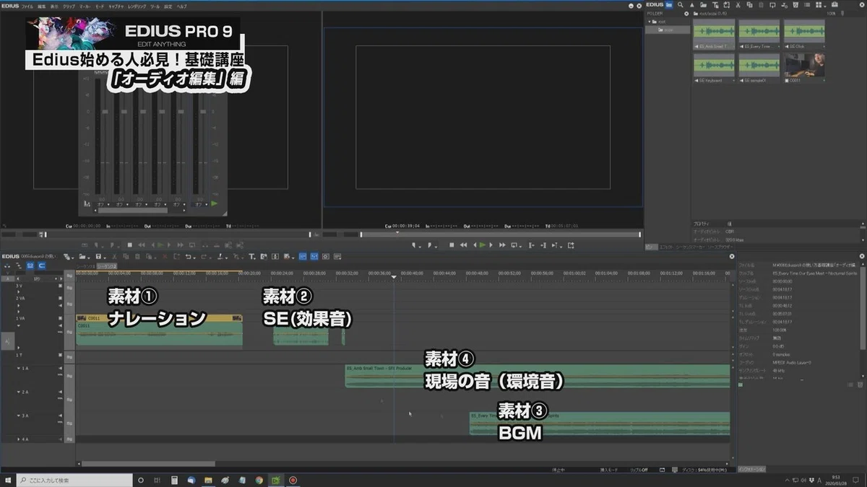Screen dimensions: 867x487
Task: Click the Copy icon in the bin toolbar
Action: (x=749, y=4)
